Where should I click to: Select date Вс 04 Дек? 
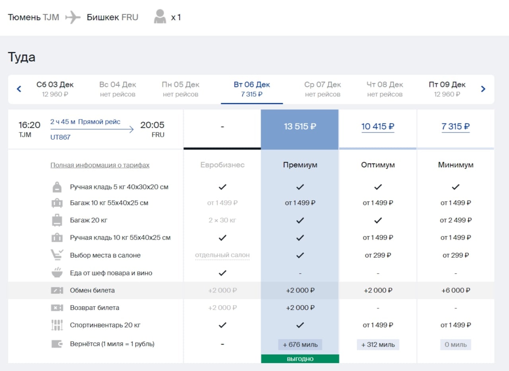(118, 89)
